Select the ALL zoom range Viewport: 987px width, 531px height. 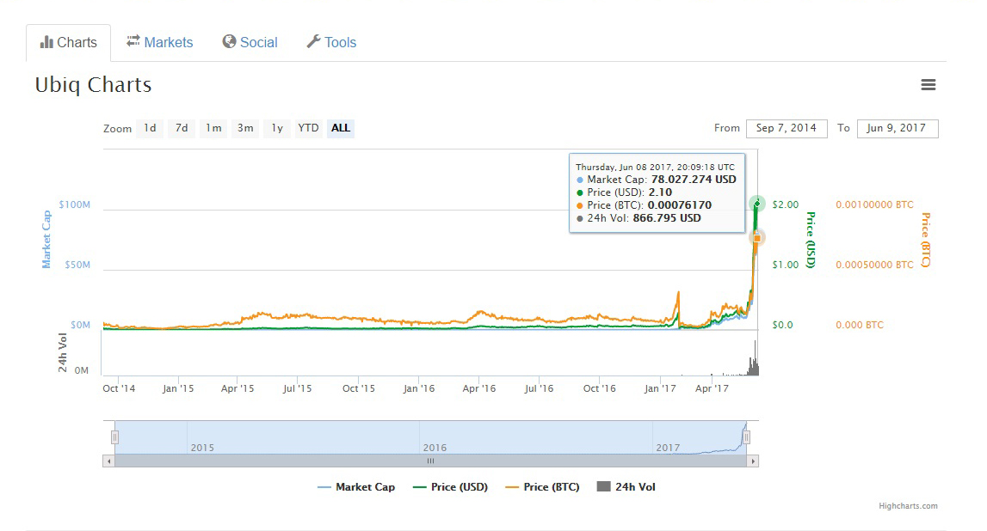(341, 128)
